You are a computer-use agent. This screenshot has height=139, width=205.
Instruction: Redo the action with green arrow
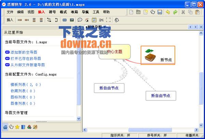175,12
